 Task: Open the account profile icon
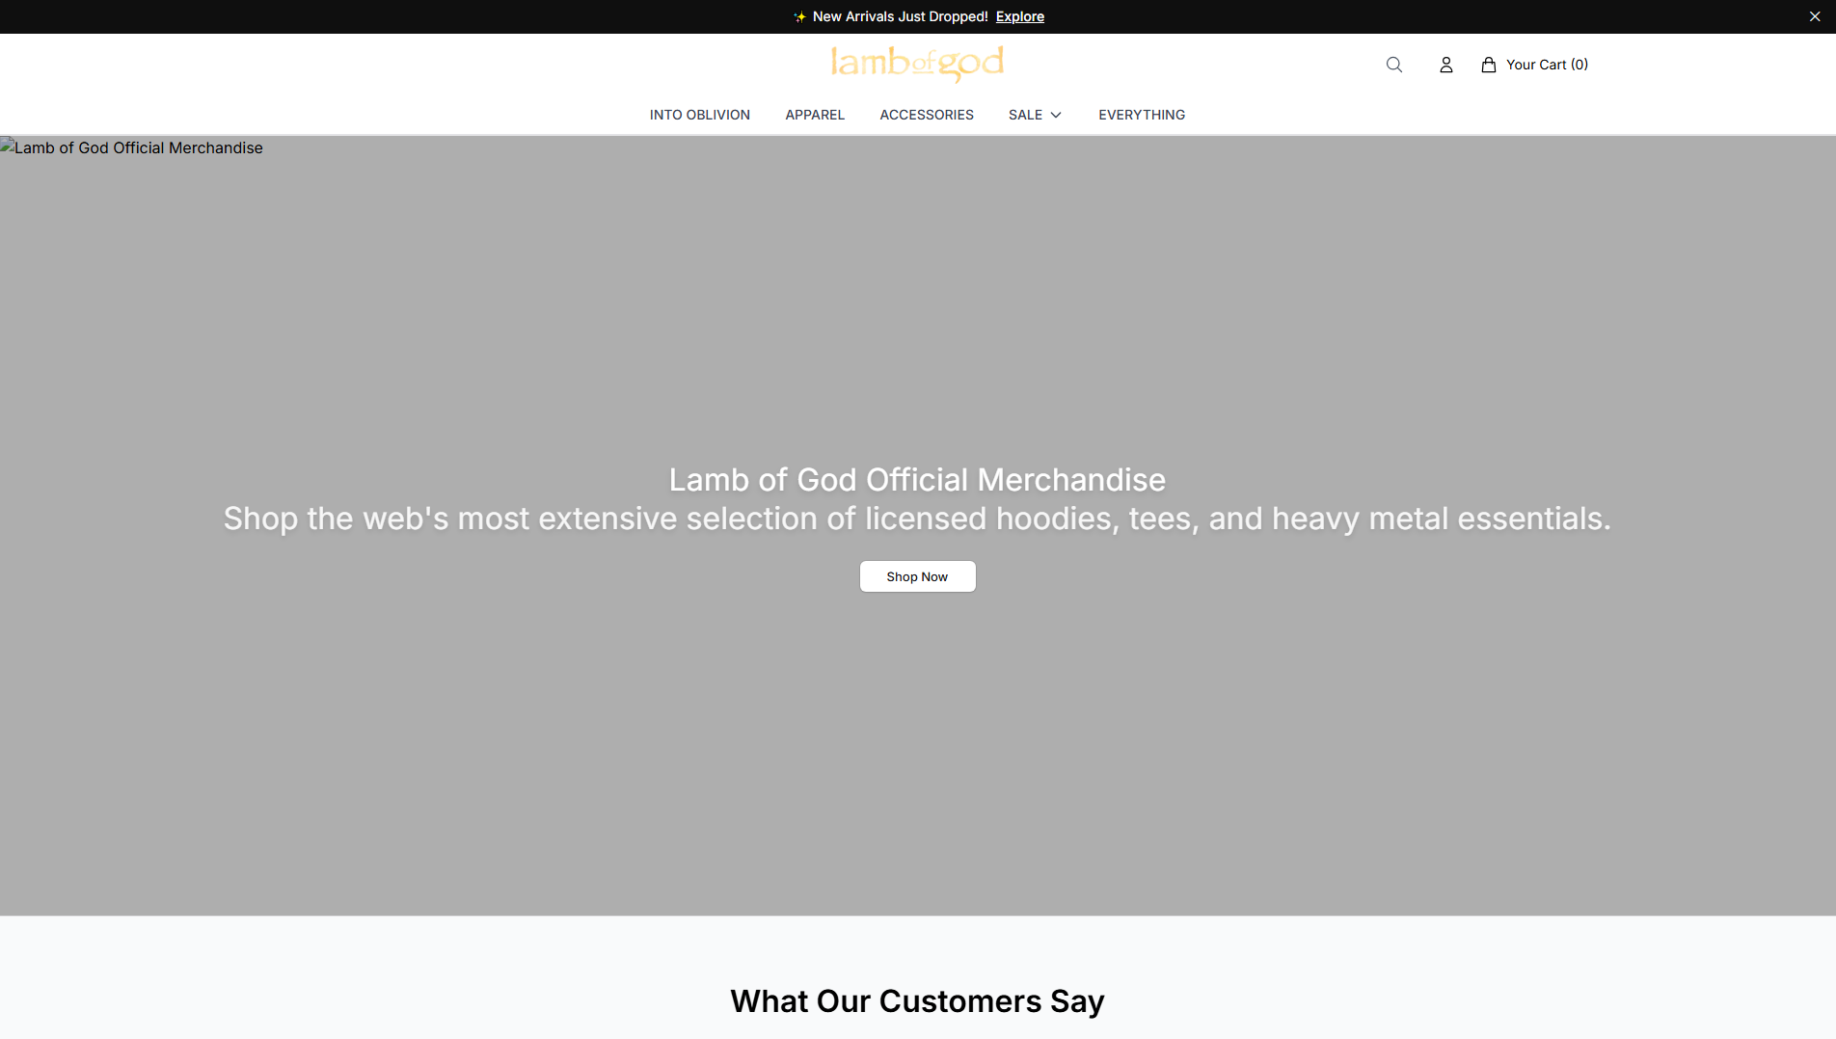(x=1446, y=65)
